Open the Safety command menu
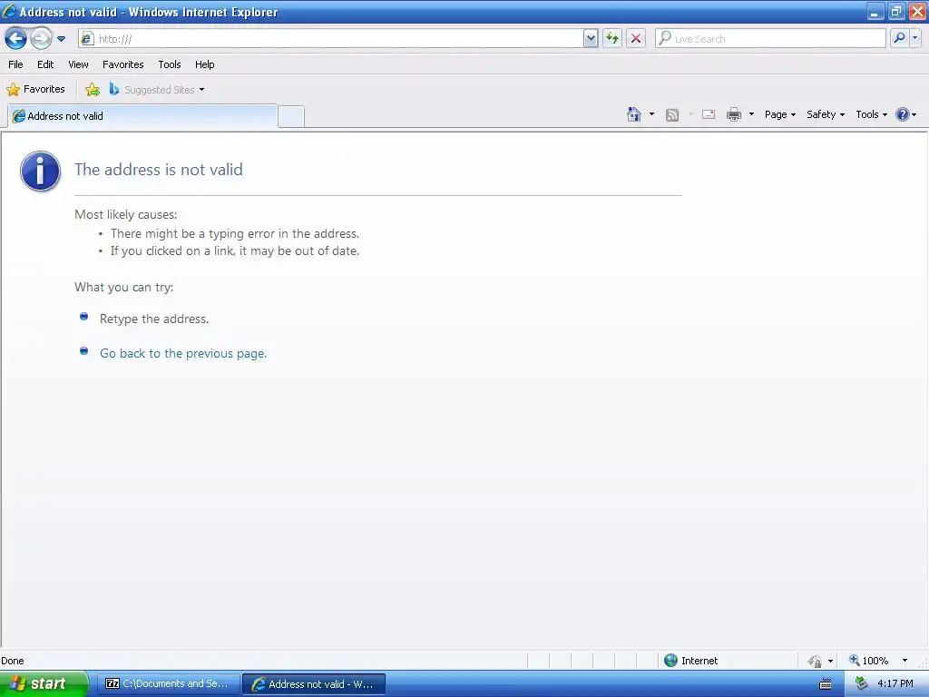The width and height of the screenshot is (929, 697). [826, 114]
